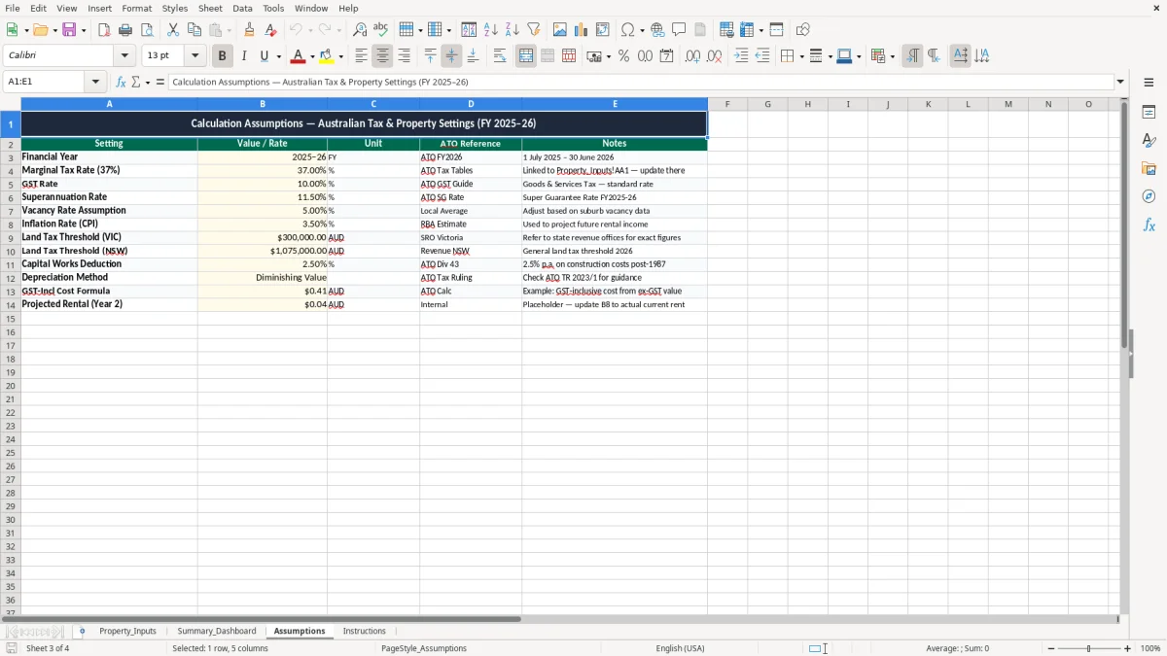1167x656 pixels.
Task: Click the Export as PDF icon
Action: click(104, 30)
